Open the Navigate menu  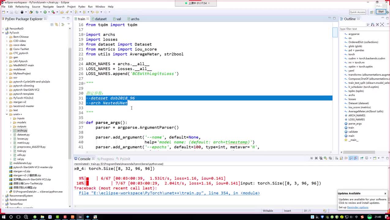pos(48,6)
